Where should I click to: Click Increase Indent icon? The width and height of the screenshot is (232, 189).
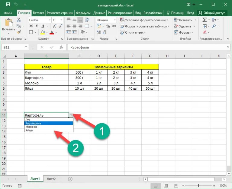click(x=74, y=32)
